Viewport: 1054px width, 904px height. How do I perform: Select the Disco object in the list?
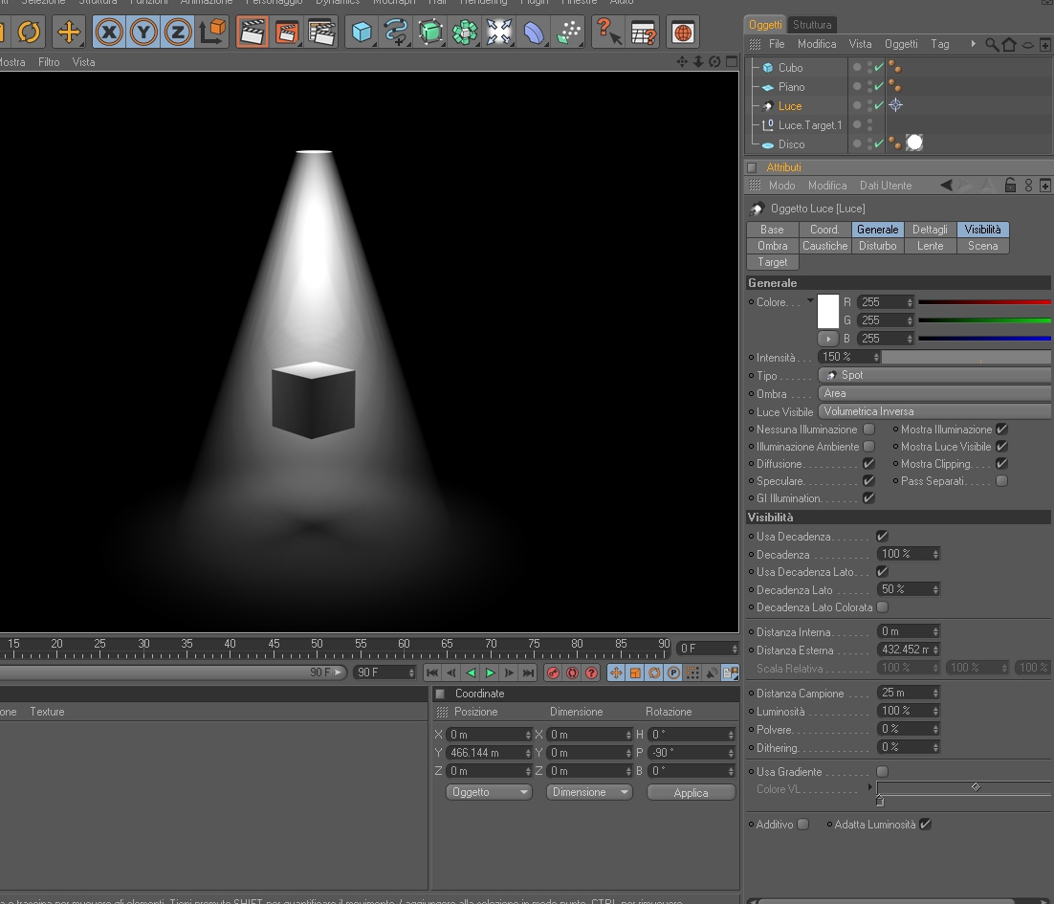[791, 143]
